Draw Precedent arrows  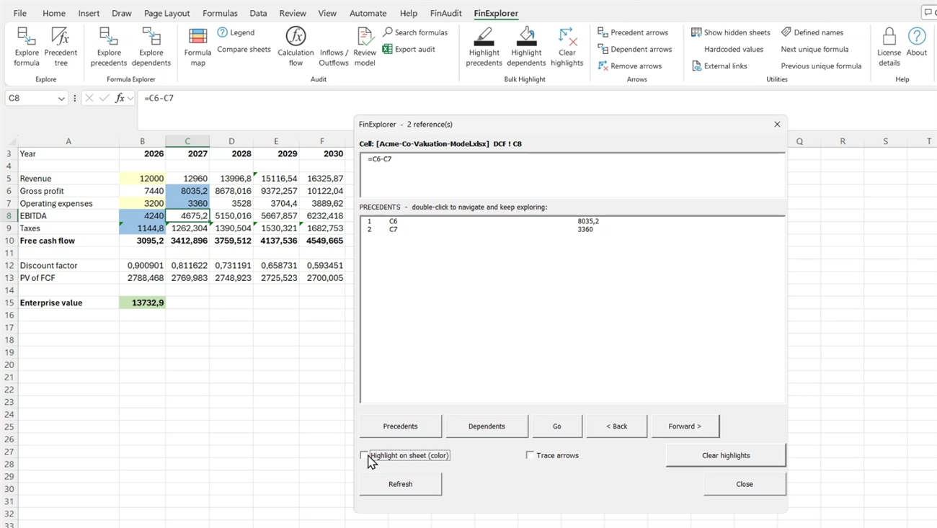click(x=633, y=32)
